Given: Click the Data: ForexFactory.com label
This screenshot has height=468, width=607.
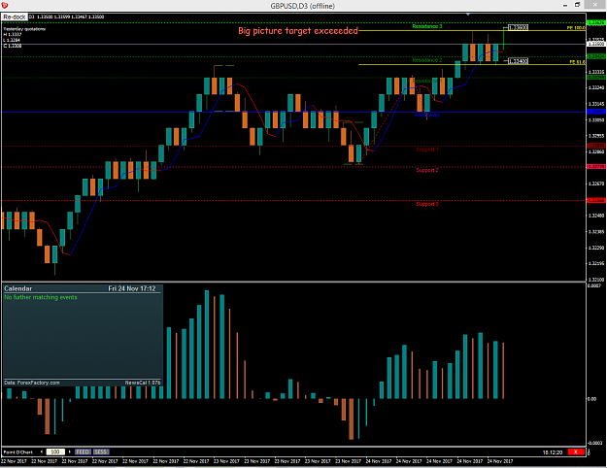Looking at the screenshot, I should coord(32,383).
